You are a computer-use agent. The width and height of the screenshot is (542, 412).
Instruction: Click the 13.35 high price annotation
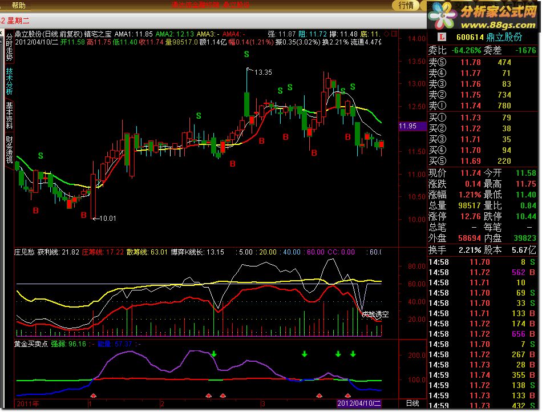click(x=263, y=72)
